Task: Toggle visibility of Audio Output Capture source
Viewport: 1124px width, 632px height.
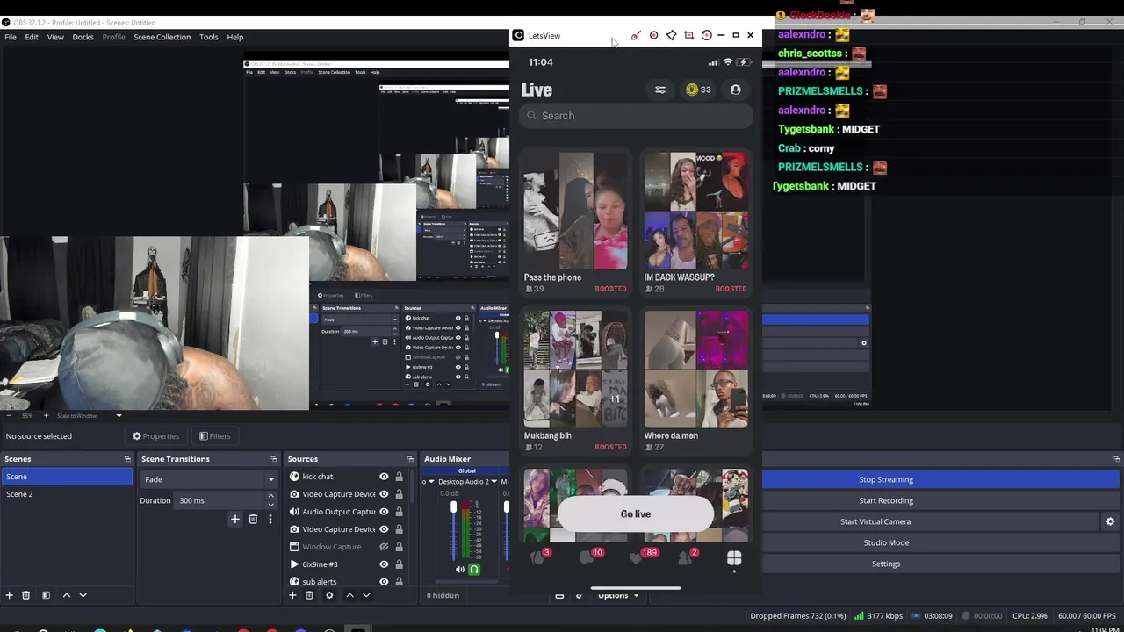Action: [x=384, y=512]
